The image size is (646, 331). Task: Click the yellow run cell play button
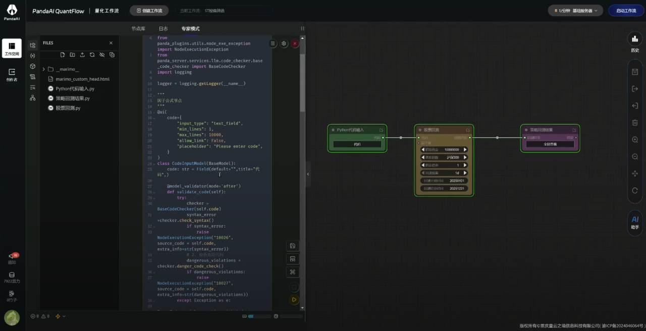294,300
